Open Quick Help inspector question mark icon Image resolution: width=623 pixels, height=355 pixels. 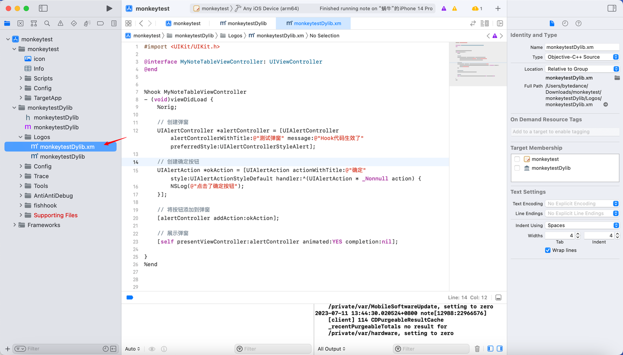click(x=578, y=23)
